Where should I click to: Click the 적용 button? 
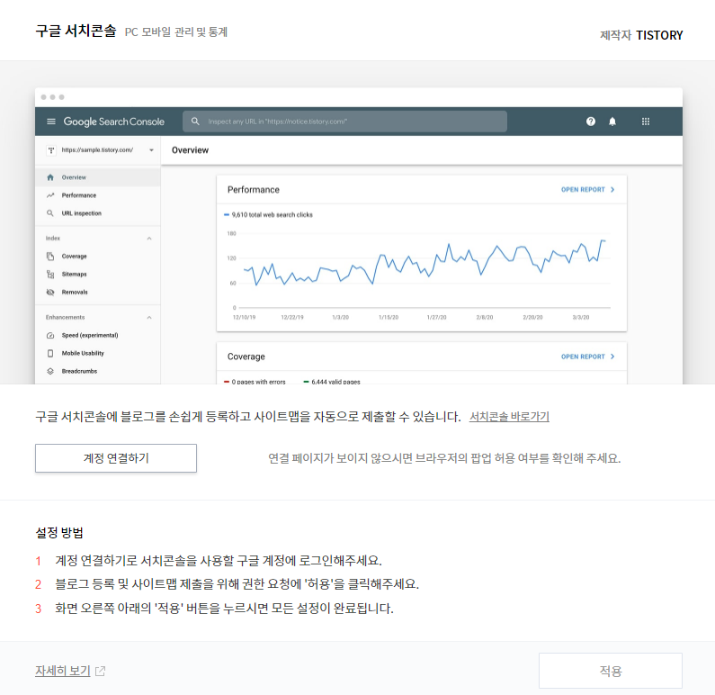(x=610, y=671)
